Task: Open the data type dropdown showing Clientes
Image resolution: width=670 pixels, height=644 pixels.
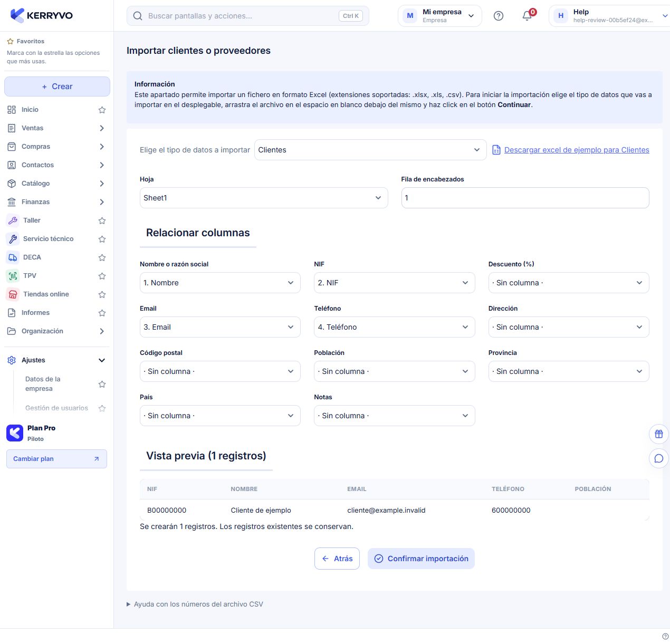Action: tap(370, 150)
